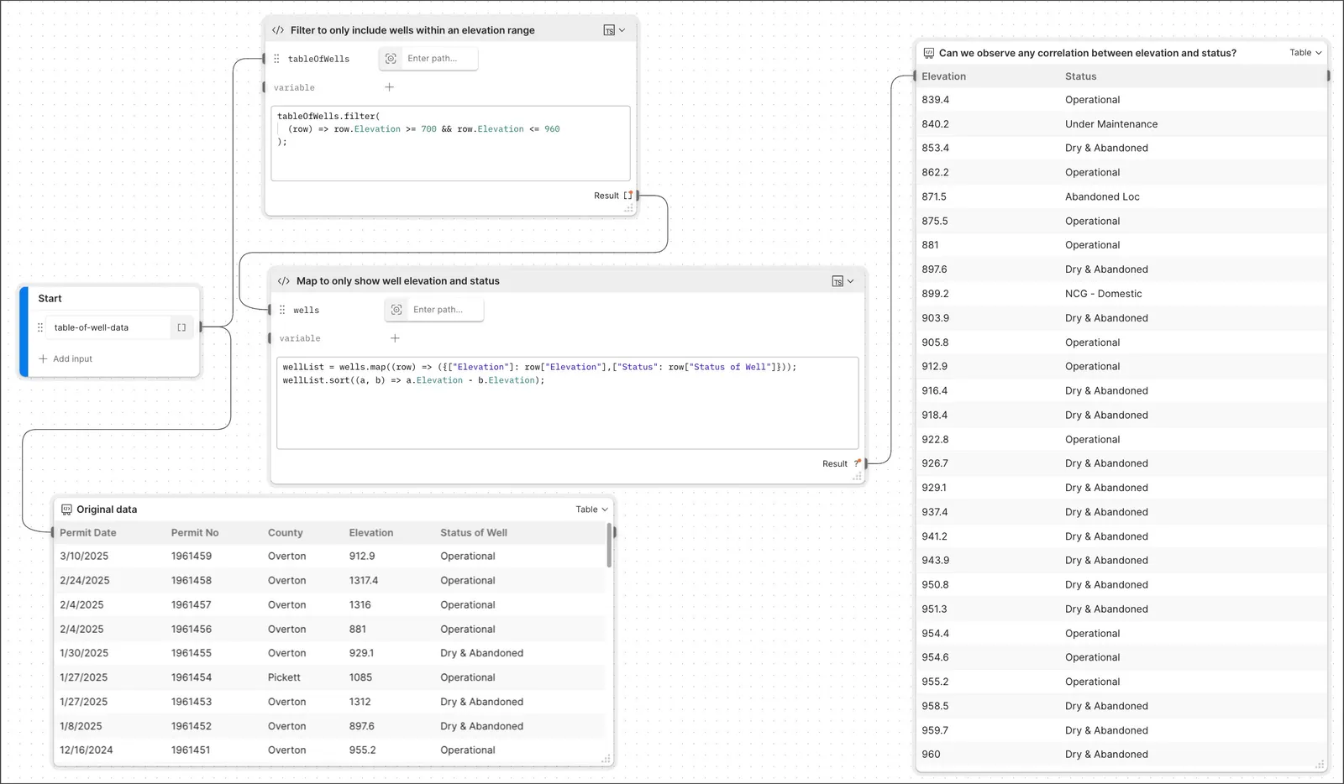The image size is (1344, 784).
Task: Click the resize grip of the Map block
Action: [x=858, y=476]
